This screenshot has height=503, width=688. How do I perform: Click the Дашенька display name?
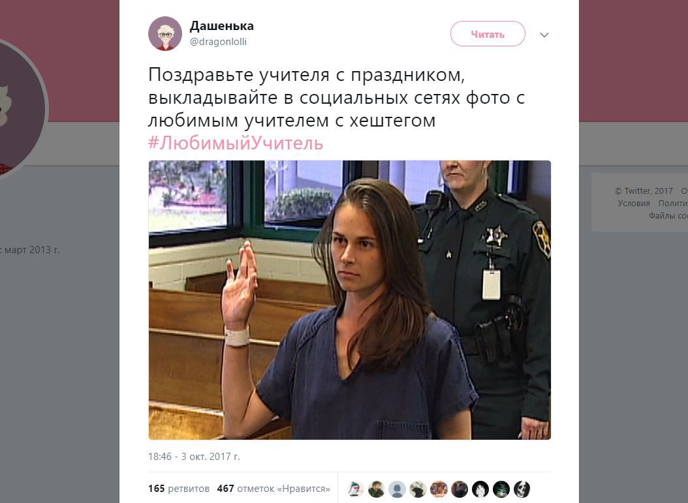tap(221, 26)
